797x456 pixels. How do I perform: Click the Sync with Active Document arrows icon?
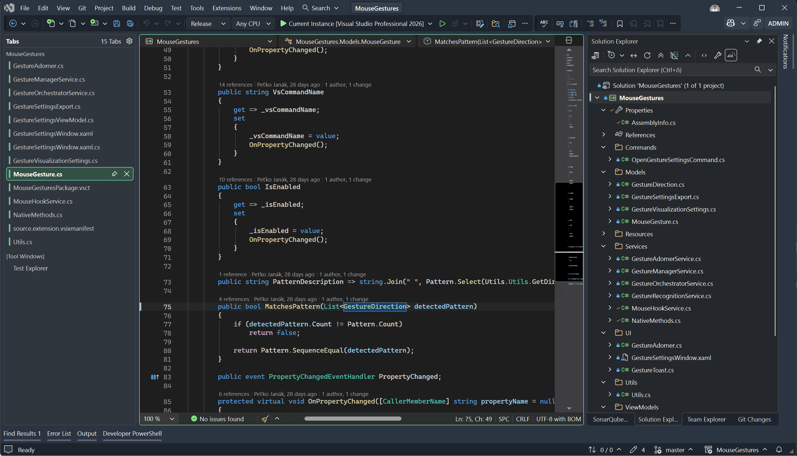[x=634, y=55]
